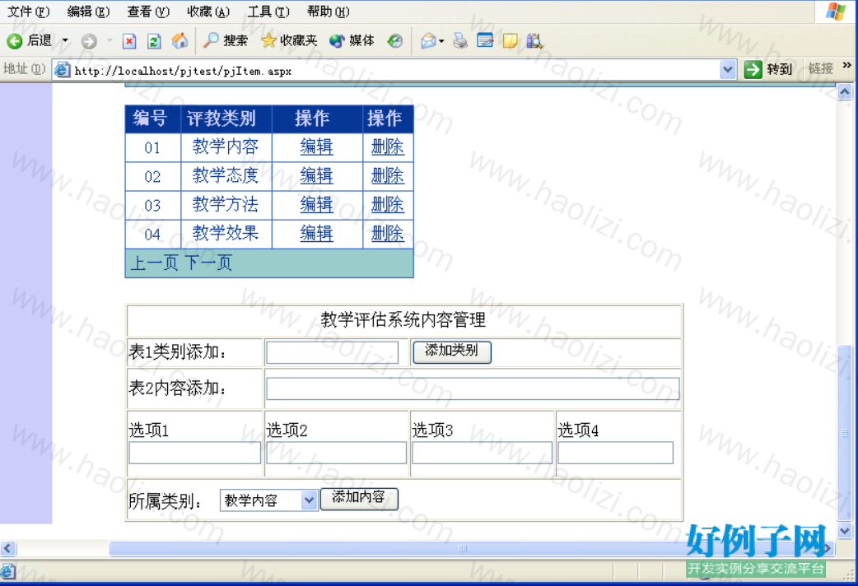Click the Discuss note icon
Screen dimensions: 858x586
[x=510, y=40]
